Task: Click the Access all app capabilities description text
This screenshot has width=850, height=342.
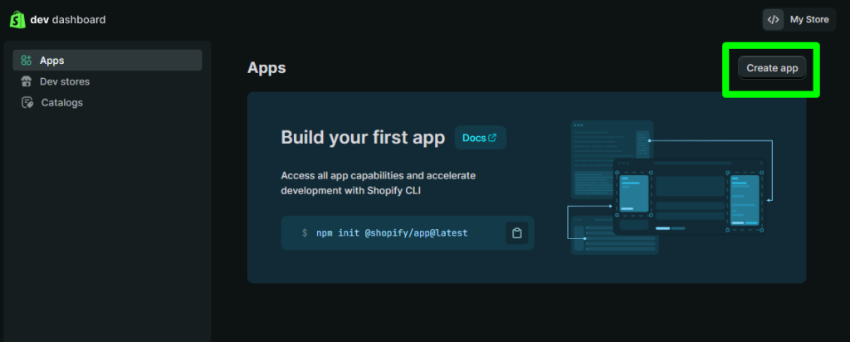Action: (379, 183)
